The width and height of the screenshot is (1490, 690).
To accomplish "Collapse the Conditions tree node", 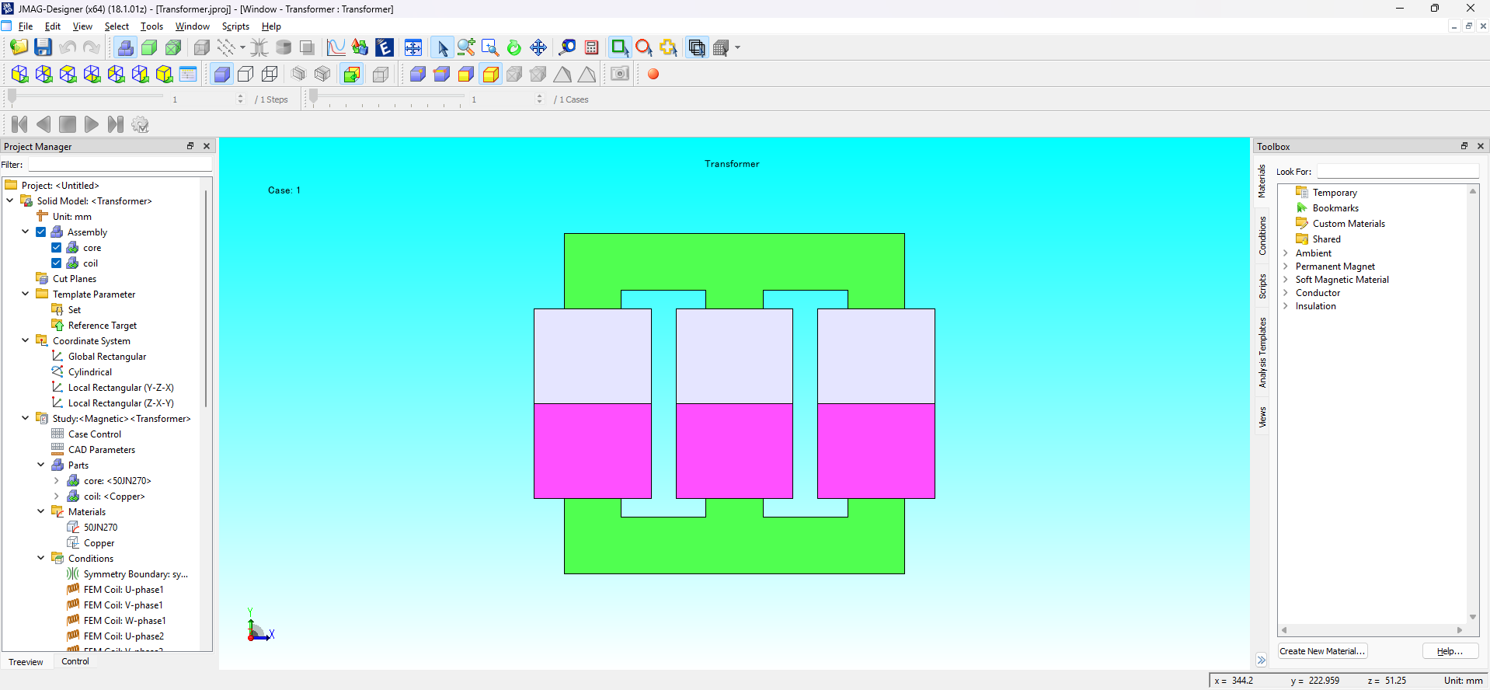I will tap(41, 559).
